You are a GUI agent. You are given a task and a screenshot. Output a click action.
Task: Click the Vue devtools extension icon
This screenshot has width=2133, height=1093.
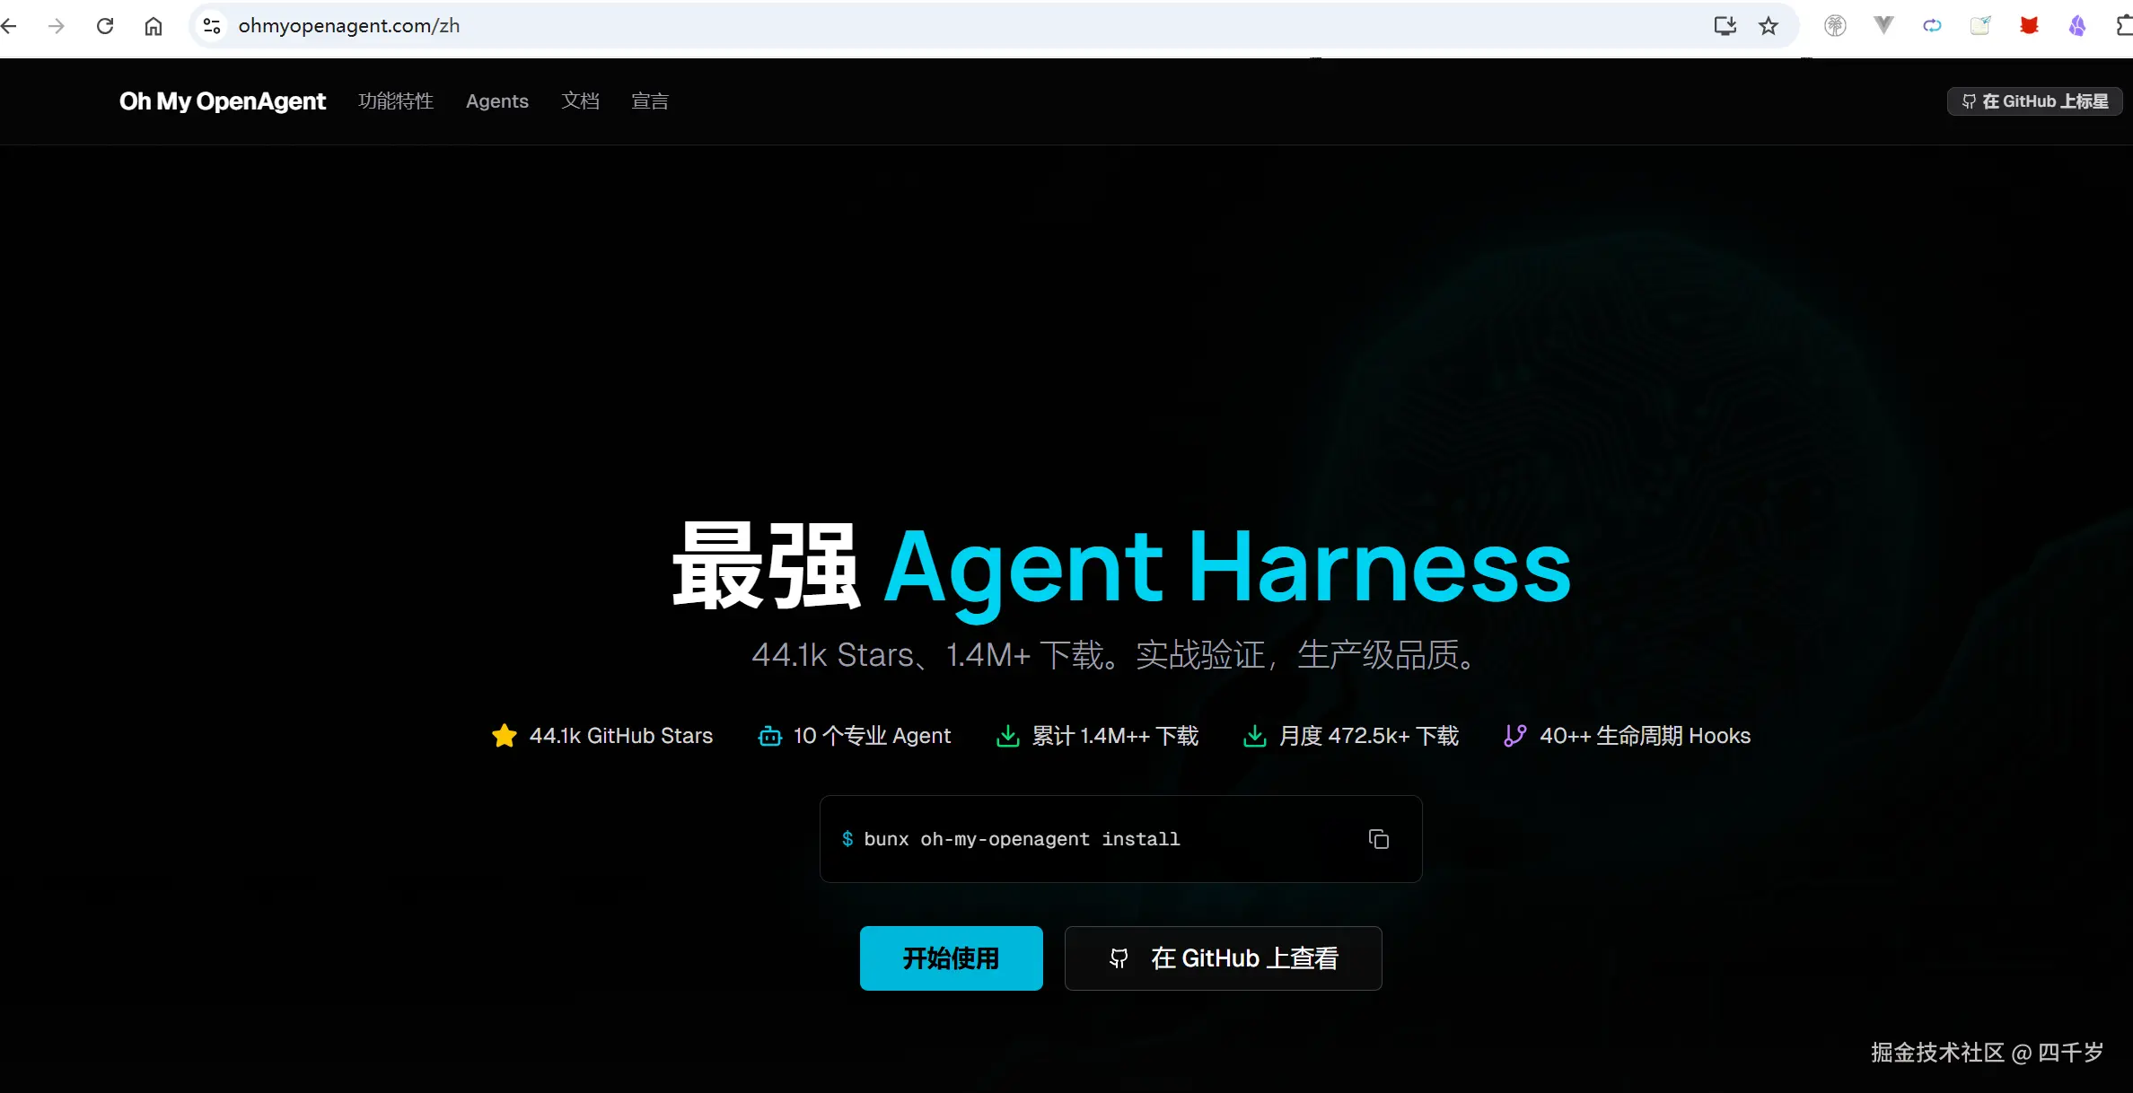[x=1883, y=25]
